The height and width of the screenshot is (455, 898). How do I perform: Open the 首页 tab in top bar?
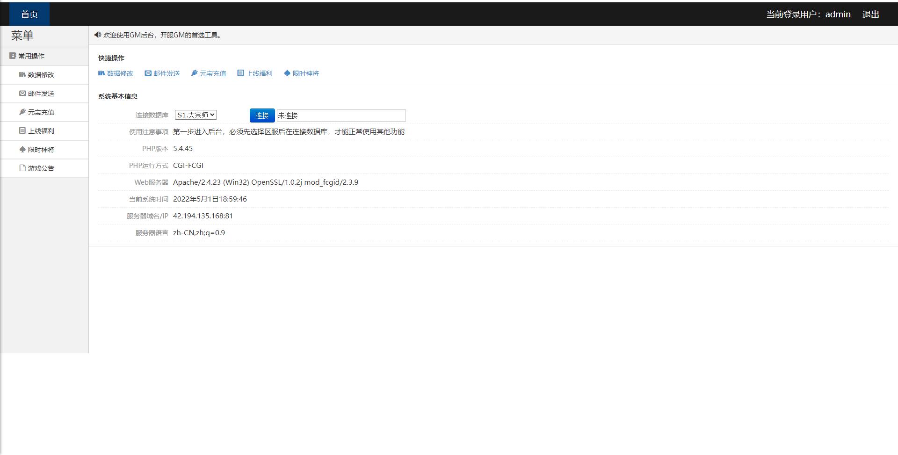point(29,14)
